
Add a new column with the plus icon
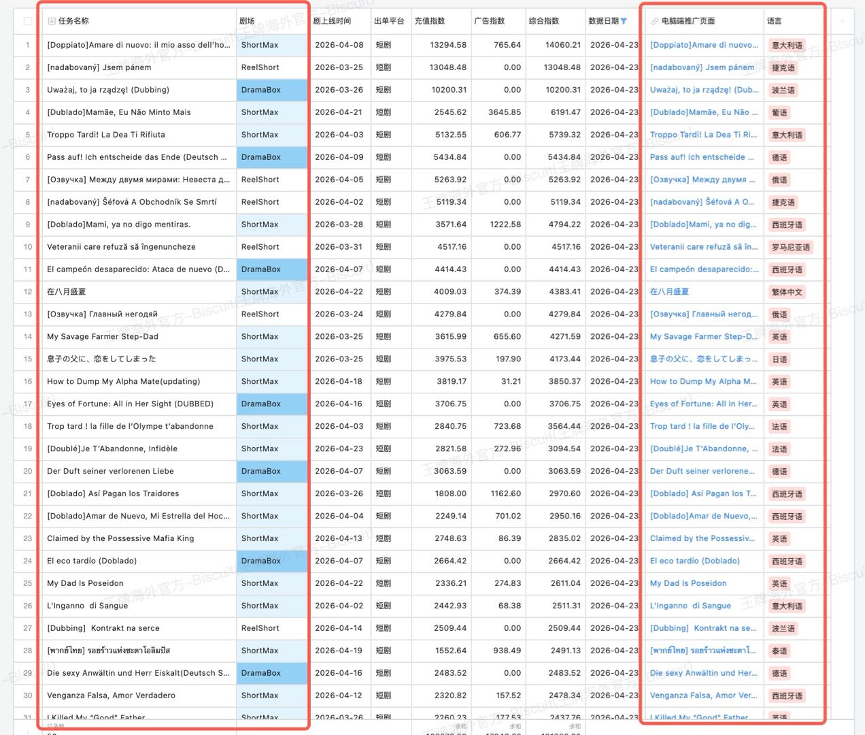click(x=842, y=21)
